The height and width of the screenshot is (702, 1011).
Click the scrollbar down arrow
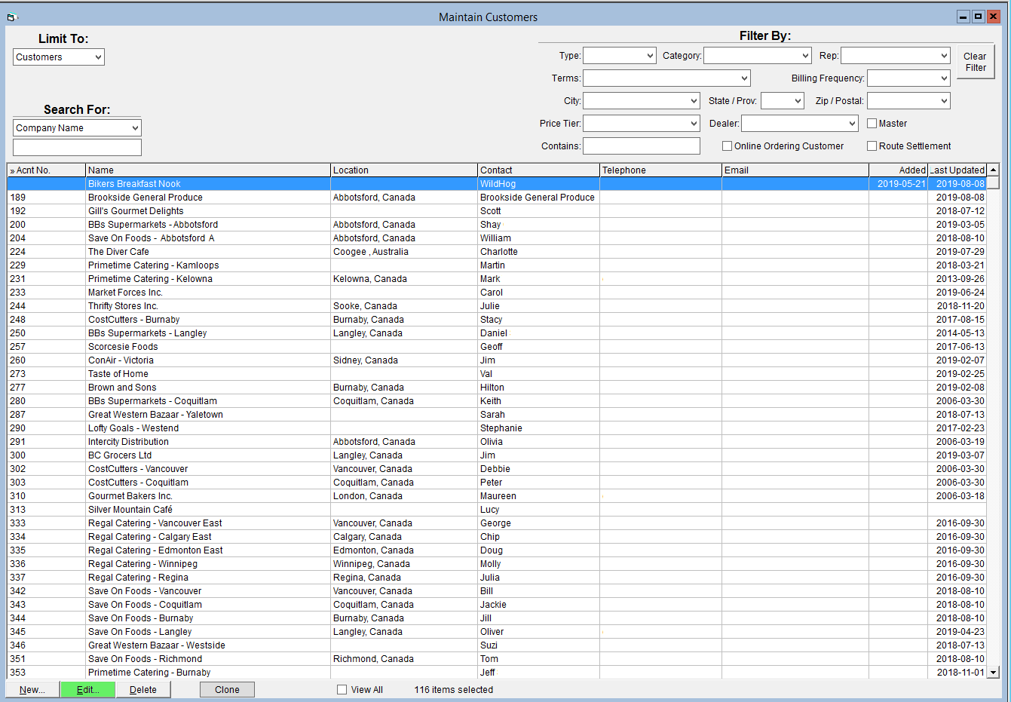[993, 672]
